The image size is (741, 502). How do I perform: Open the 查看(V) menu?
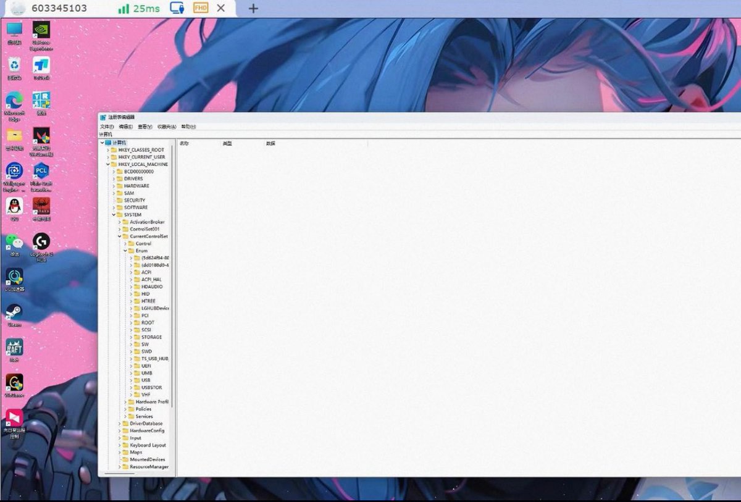point(145,127)
